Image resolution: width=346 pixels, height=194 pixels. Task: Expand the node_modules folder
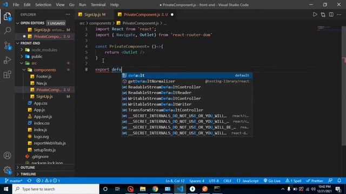(22, 50)
